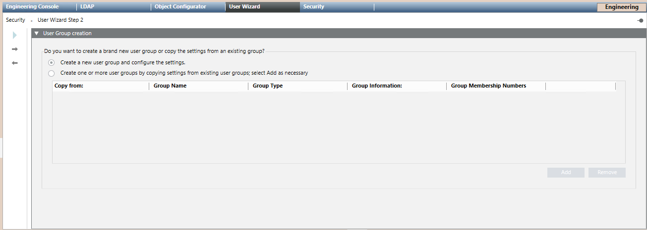Click the light blue play arrow icon

(x=15, y=35)
